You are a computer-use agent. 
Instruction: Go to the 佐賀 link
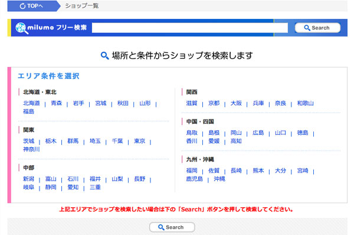[x=214, y=171]
